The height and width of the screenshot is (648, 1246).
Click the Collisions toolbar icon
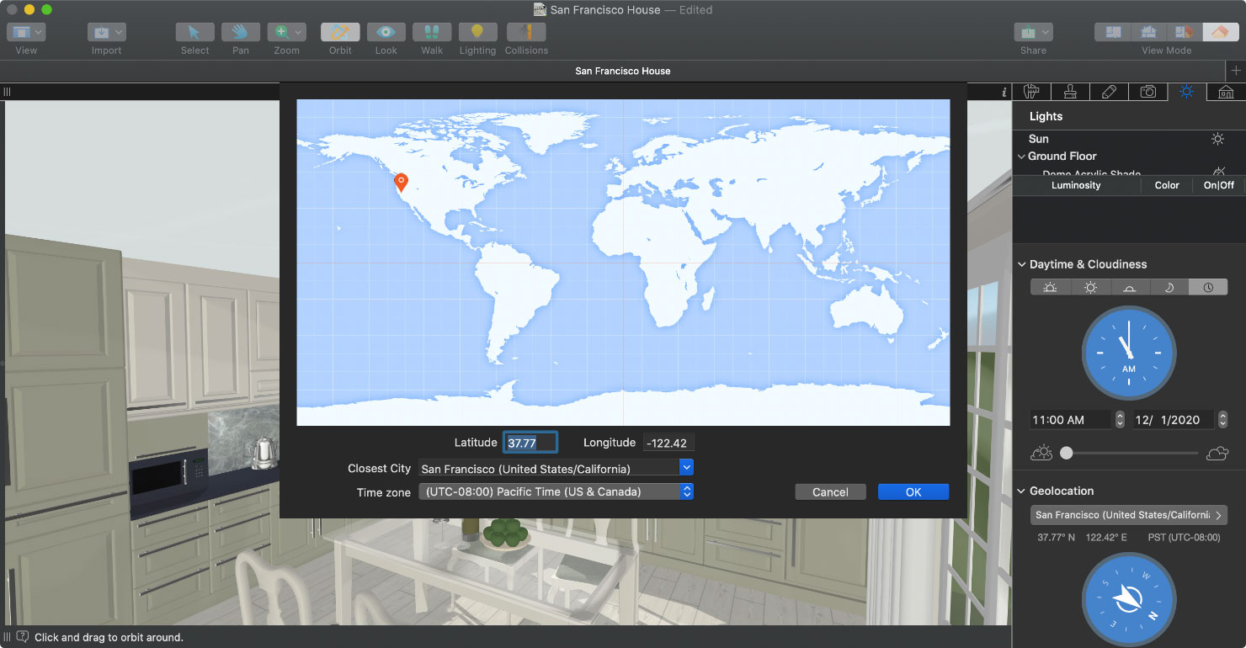[x=526, y=32]
